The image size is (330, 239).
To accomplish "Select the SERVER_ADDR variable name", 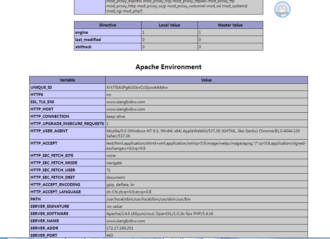I will point(44,228).
